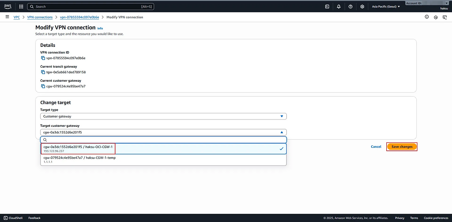
Task: Copy the current transit gateway ID
Action: (x=43, y=72)
